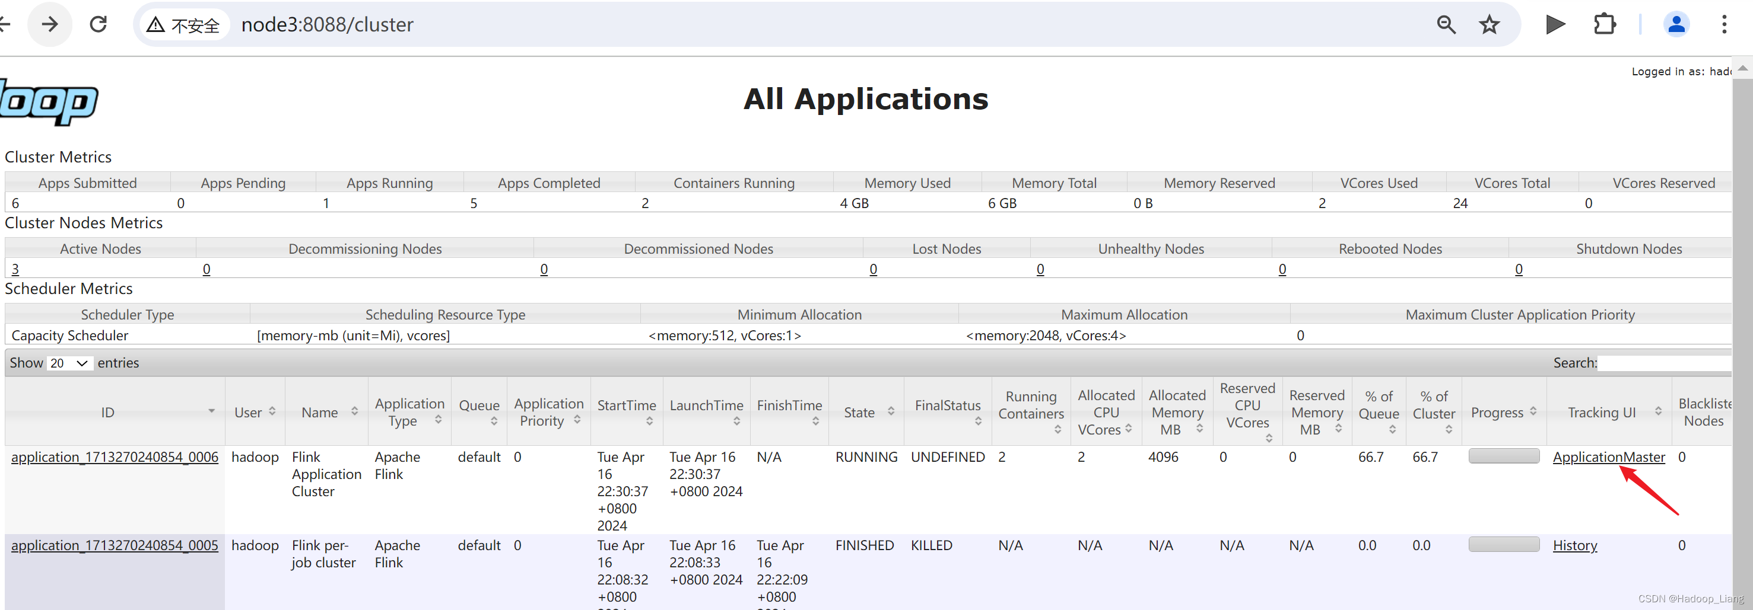The height and width of the screenshot is (610, 1753).
Task: Open application_1713270240854_0005 link
Action: point(115,545)
